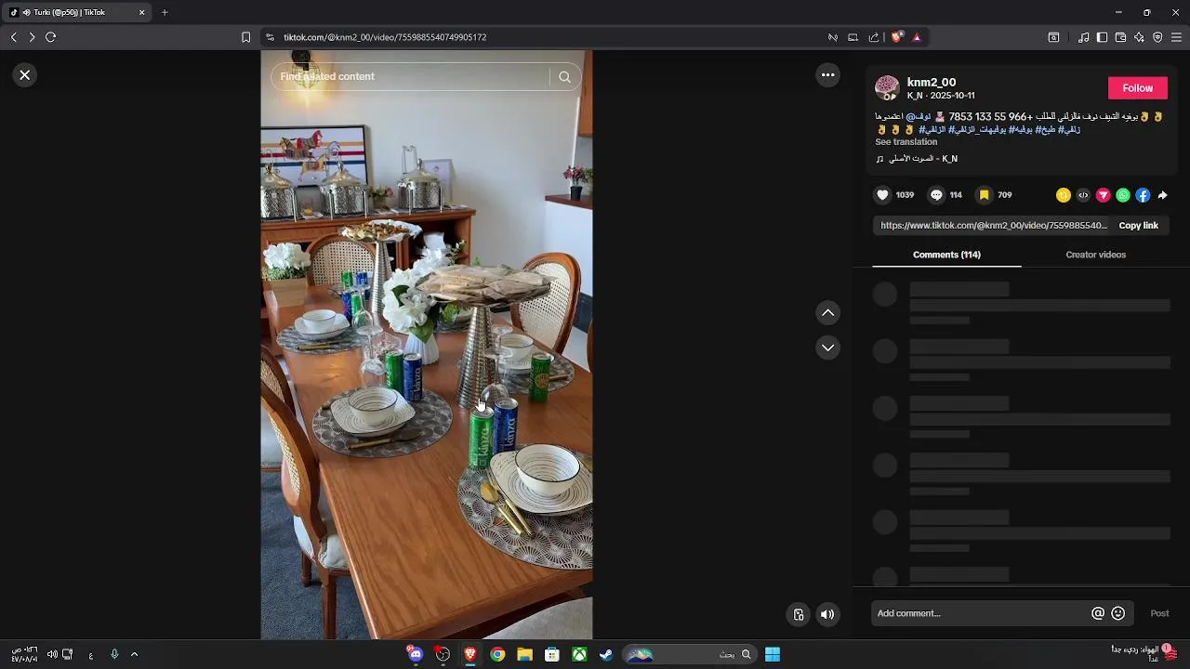Screen dimensions: 1190x669
Task: Click the microphone icon in the system tray
Action: coord(114,654)
